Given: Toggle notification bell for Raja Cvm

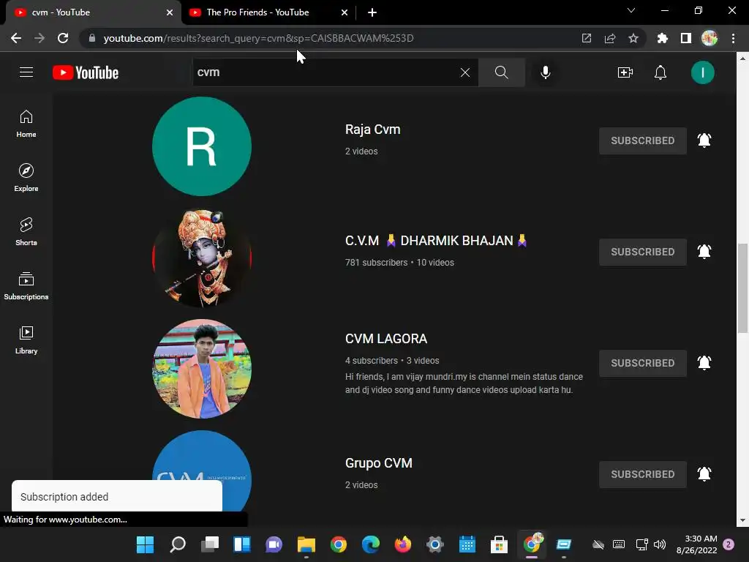Looking at the screenshot, I should coord(704,140).
